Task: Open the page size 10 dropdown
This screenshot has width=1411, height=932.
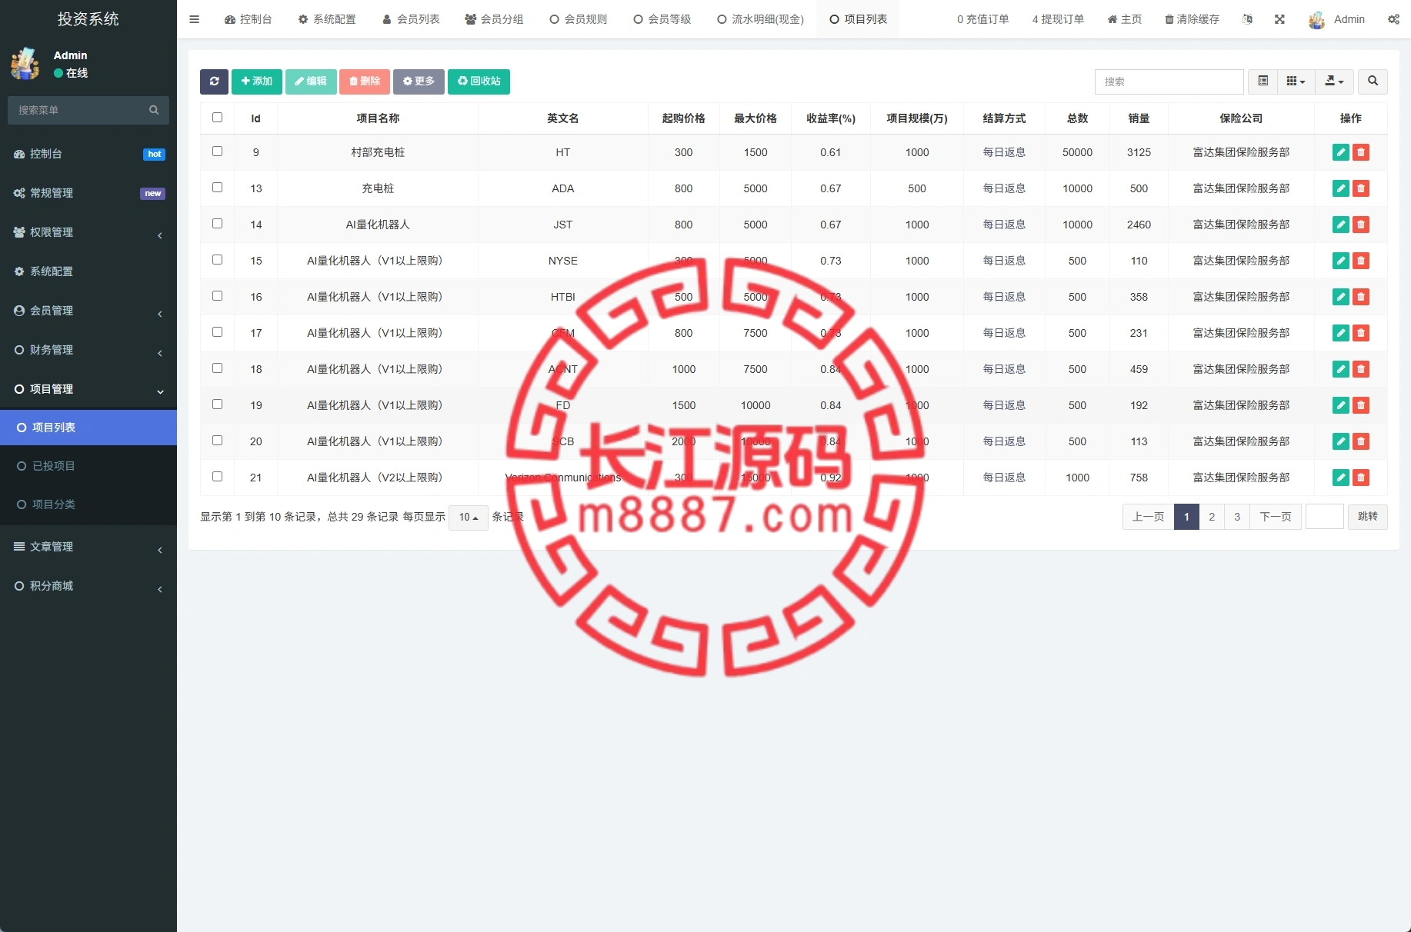Action: click(x=469, y=518)
